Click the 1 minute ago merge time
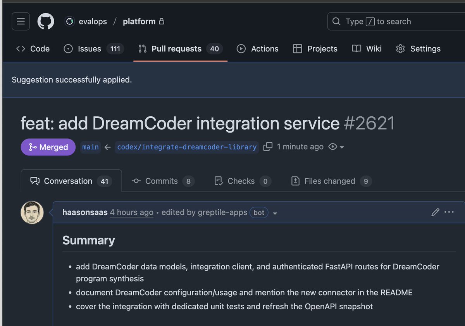The image size is (465, 326). 300,147
